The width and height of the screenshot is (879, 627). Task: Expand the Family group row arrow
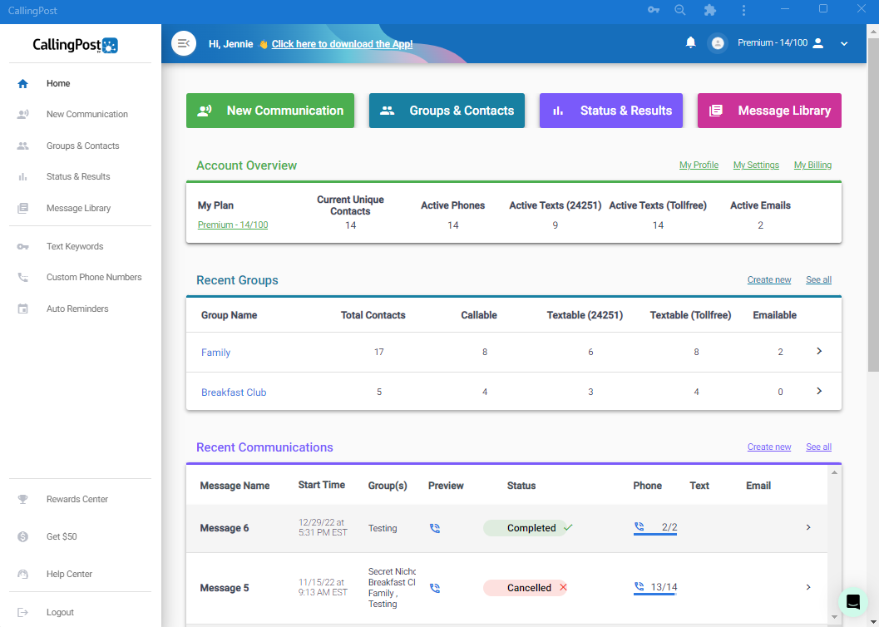point(818,352)
